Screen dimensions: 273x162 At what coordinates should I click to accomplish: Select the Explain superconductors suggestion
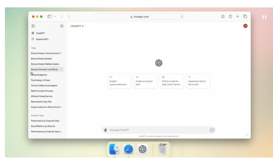pos(119,81)
